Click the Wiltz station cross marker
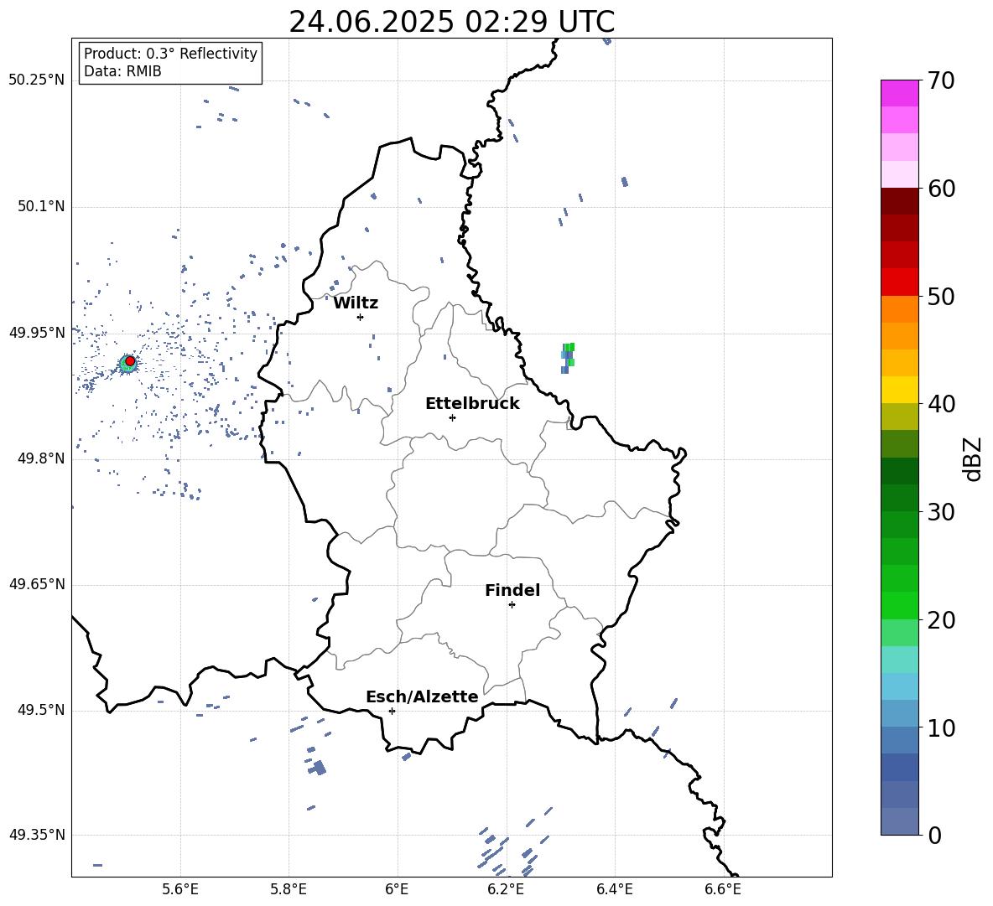 click(360, 317)
